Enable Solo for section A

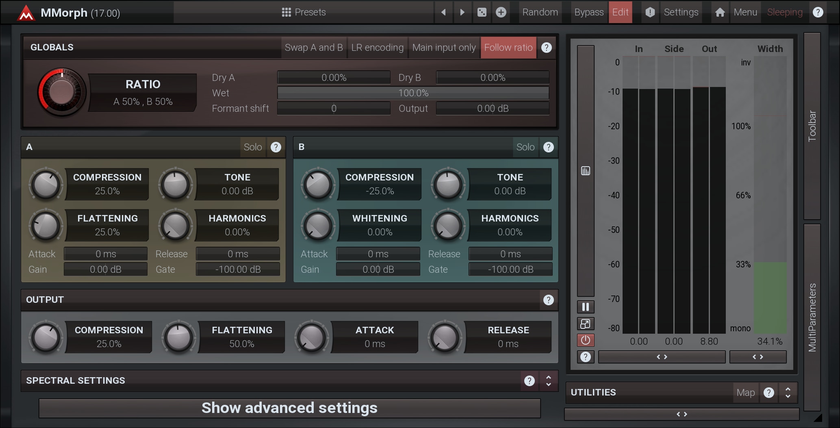click(x=252, y=147)
